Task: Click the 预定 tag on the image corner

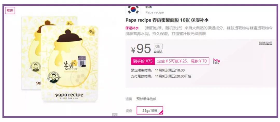Action: pos(10,11)
